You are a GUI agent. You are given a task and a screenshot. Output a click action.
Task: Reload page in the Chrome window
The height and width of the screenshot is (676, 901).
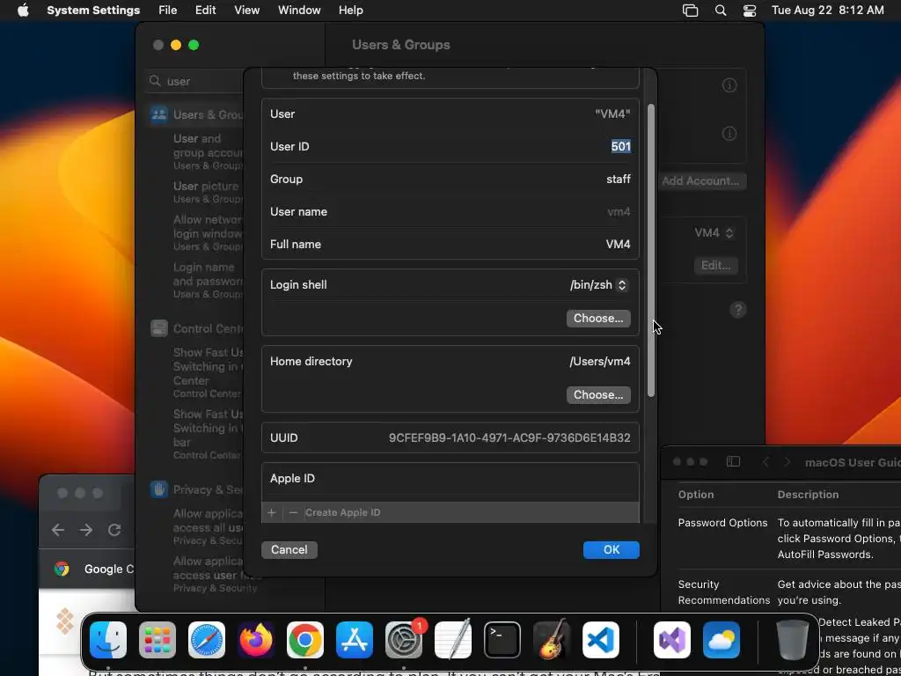(x=114, y=529)
